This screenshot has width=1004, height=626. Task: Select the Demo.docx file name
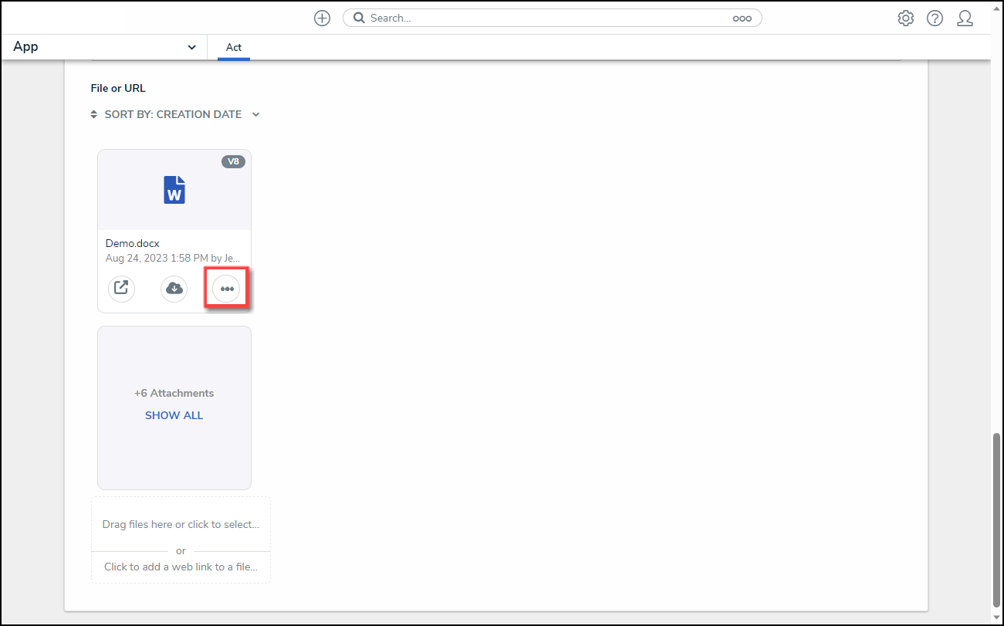coord(133,243)
